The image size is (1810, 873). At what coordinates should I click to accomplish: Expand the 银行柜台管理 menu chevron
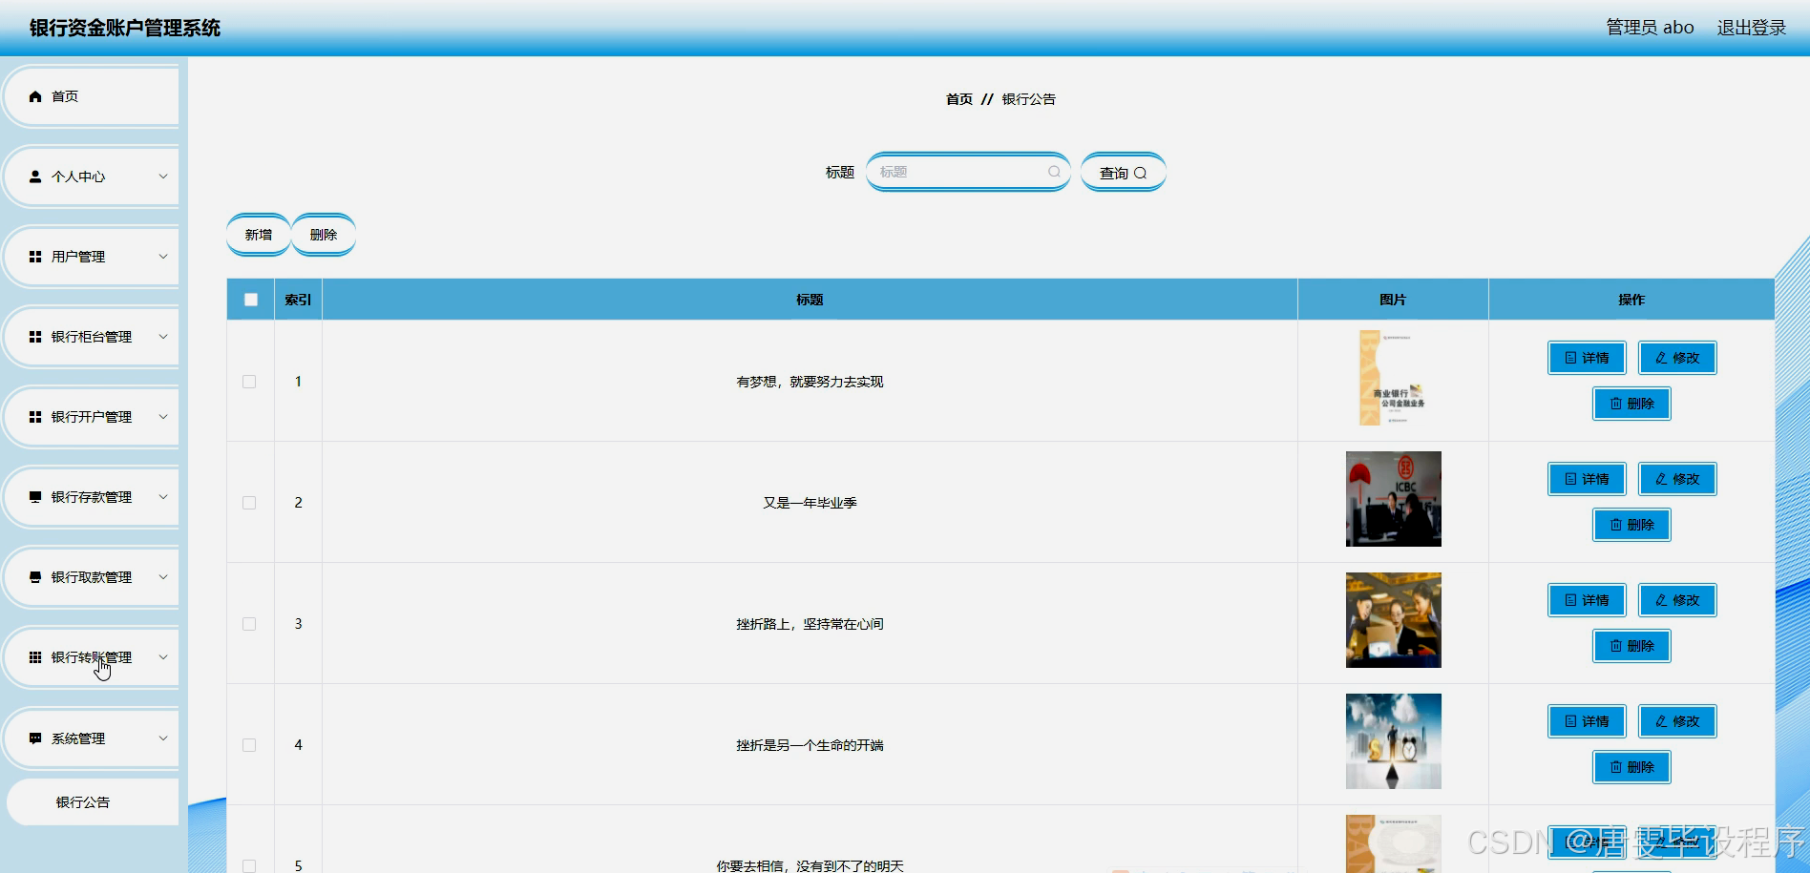click(163, 337)
